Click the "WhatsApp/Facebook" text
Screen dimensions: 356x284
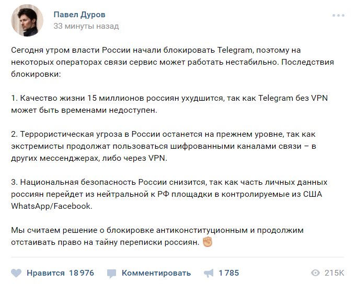pos(51,206)
